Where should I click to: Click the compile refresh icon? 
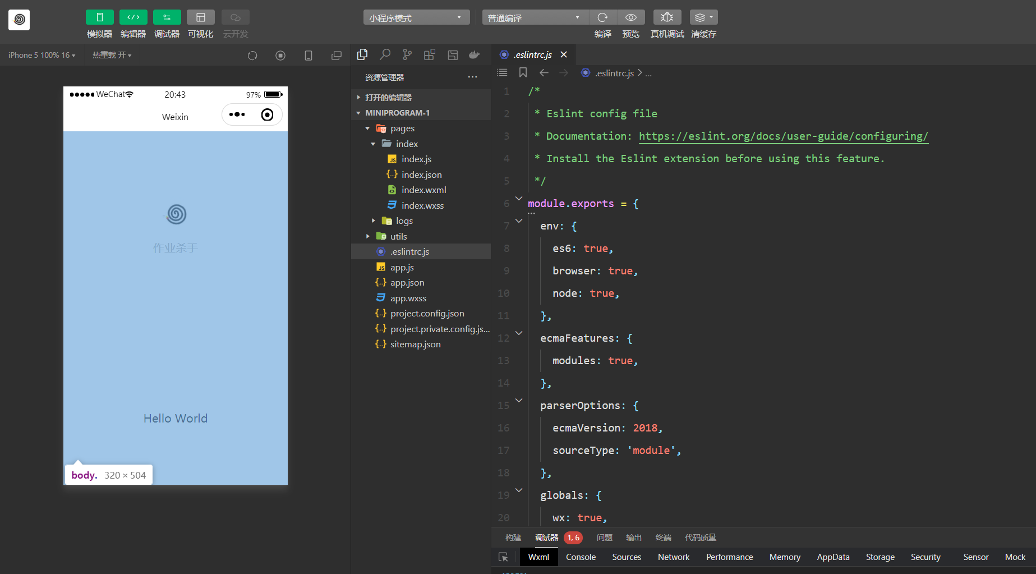[602, 17]
